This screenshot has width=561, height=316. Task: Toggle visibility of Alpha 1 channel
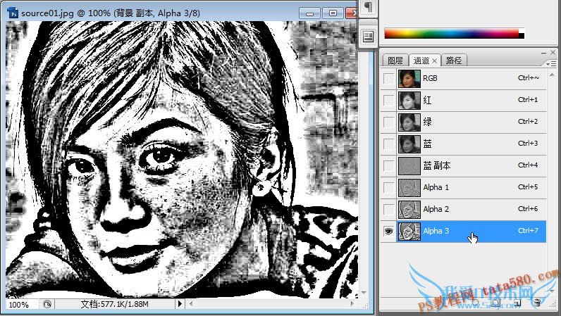tap(388, 187)
